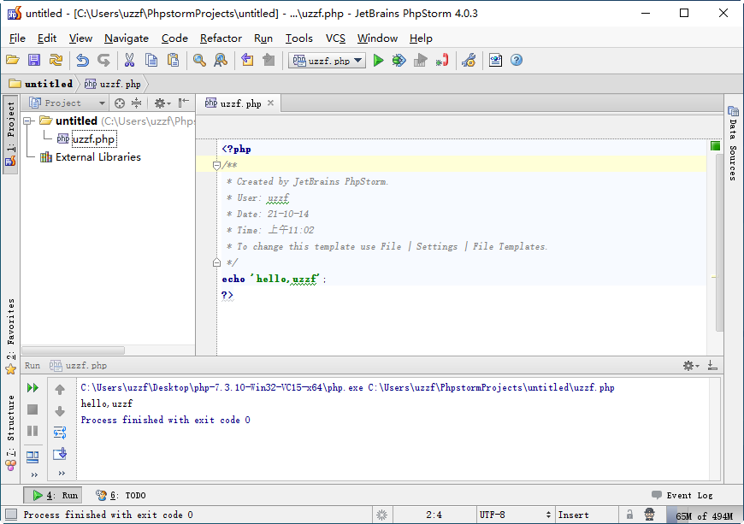Open the Project view selector dropdown
Image resolution: width=744 pixels, height=524 pixels.
tap(67, 103)
